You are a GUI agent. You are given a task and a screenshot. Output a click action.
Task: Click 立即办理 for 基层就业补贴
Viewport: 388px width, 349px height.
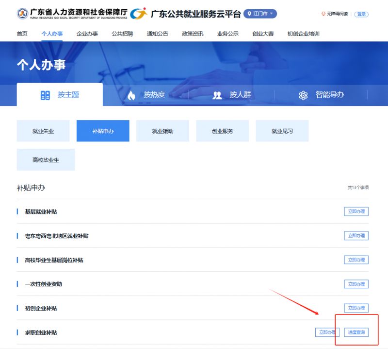(356, 211)
